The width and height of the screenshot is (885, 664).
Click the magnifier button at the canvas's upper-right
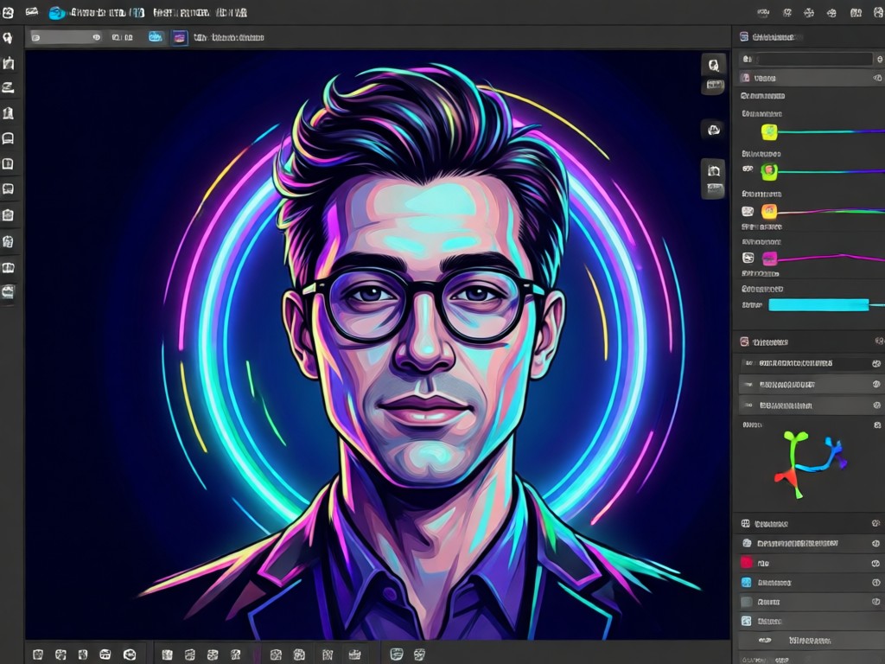[713, 65]
